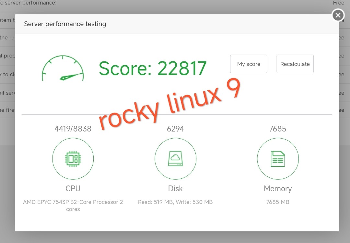Select the Read: 519 MB, Write: 530 MB text
The image size is (350, 243).
click(175, 202)
